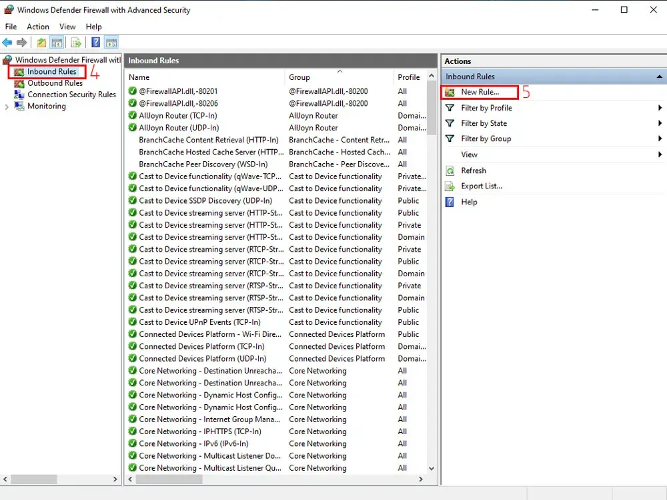This screenshot has width=667, height=500.
Task: Click Refresh in the Actions pane
Action: (474, 170)
